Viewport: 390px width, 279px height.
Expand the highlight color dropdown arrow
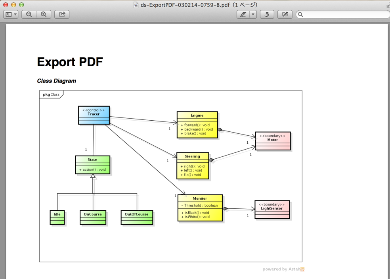pos(253,14)
